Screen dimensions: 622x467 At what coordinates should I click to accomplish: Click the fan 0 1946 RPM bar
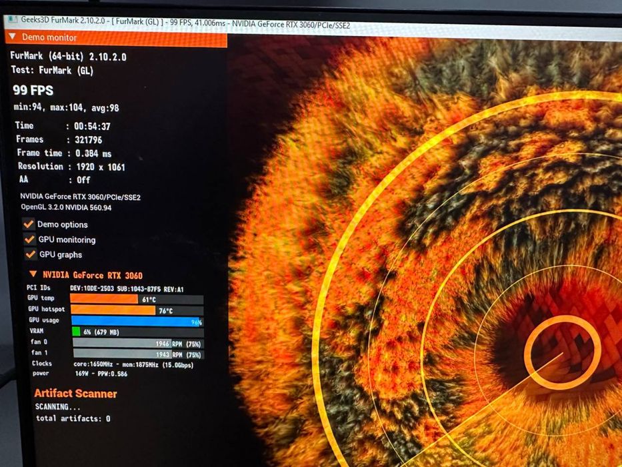coord(139,343)
